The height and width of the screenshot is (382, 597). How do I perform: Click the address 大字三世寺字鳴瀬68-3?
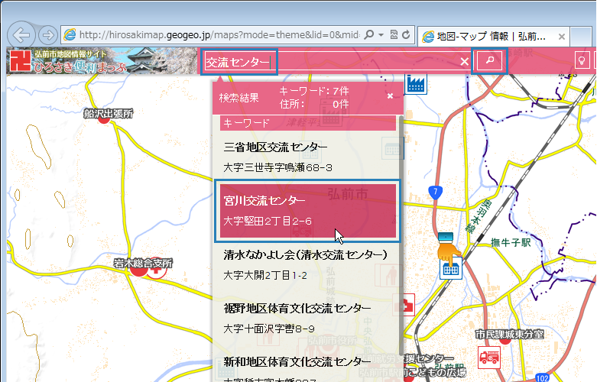click(278, 167)
